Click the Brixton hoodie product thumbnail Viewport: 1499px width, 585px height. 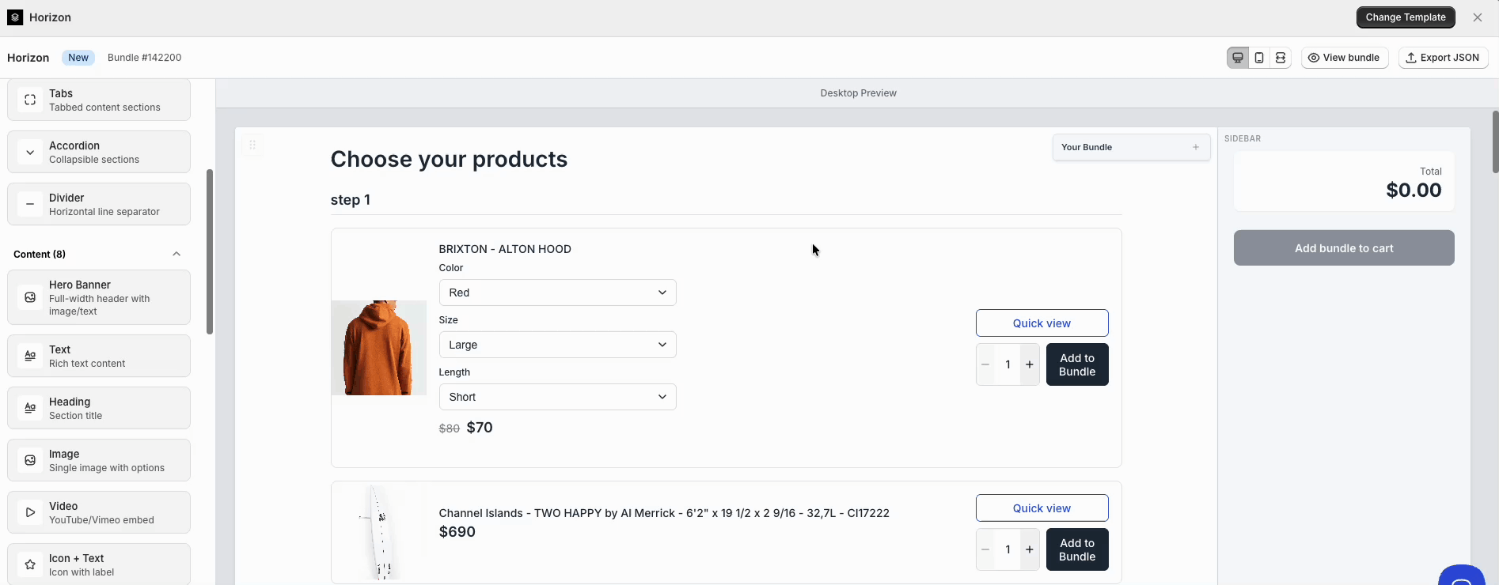click(378, 348)
